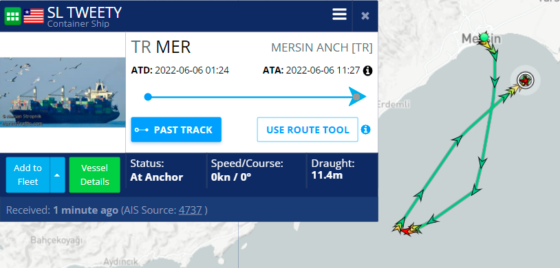560x268 pixels.
Task: Open the hamburger menu in vessel header
Action: pos(339,14)
